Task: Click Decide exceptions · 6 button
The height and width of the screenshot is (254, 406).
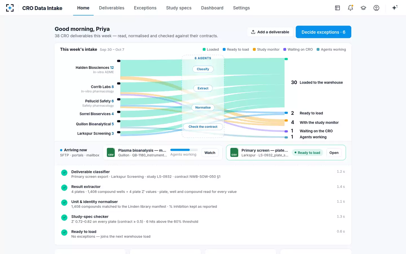Action: 323,32
